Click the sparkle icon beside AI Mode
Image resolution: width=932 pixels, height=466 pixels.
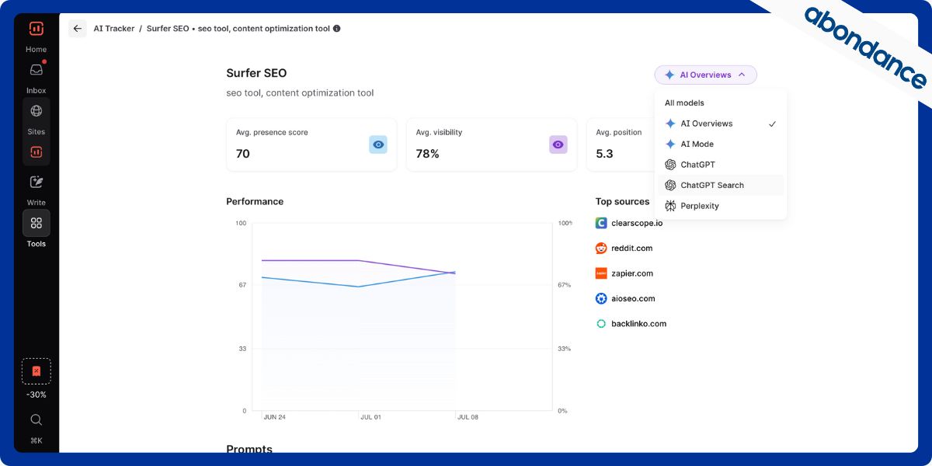(x=670, y=144)
